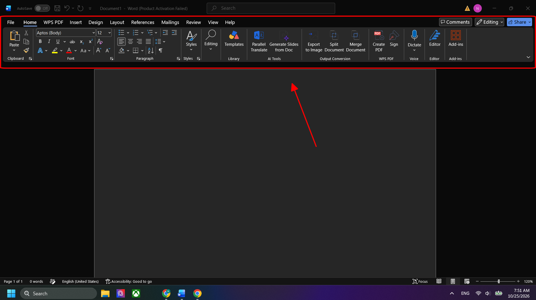Click Generate Slides from Doc
The width and height of the screenshot is (536, 300).
tap(284, 41)
